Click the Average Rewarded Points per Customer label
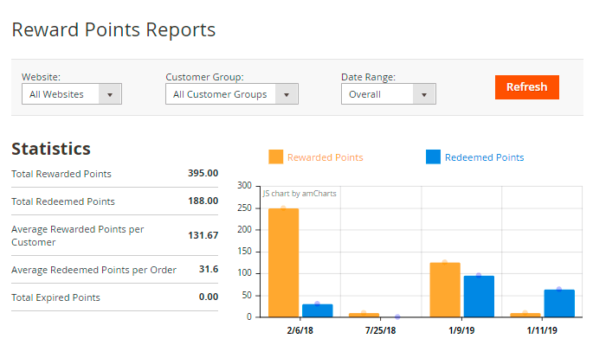This screenshot has height=345, width=593. (78, 236)
